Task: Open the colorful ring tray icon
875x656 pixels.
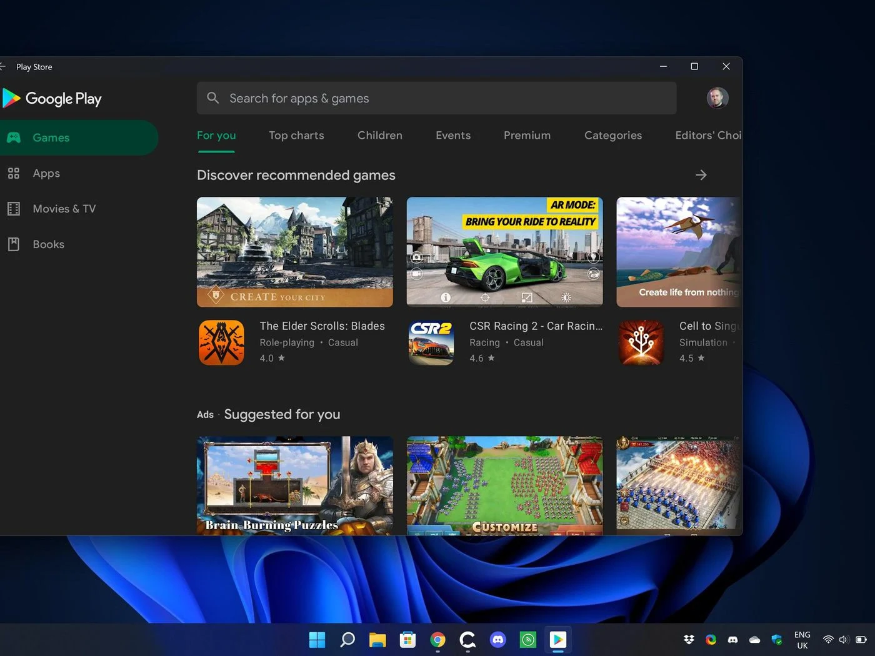Action: point(711,640)
